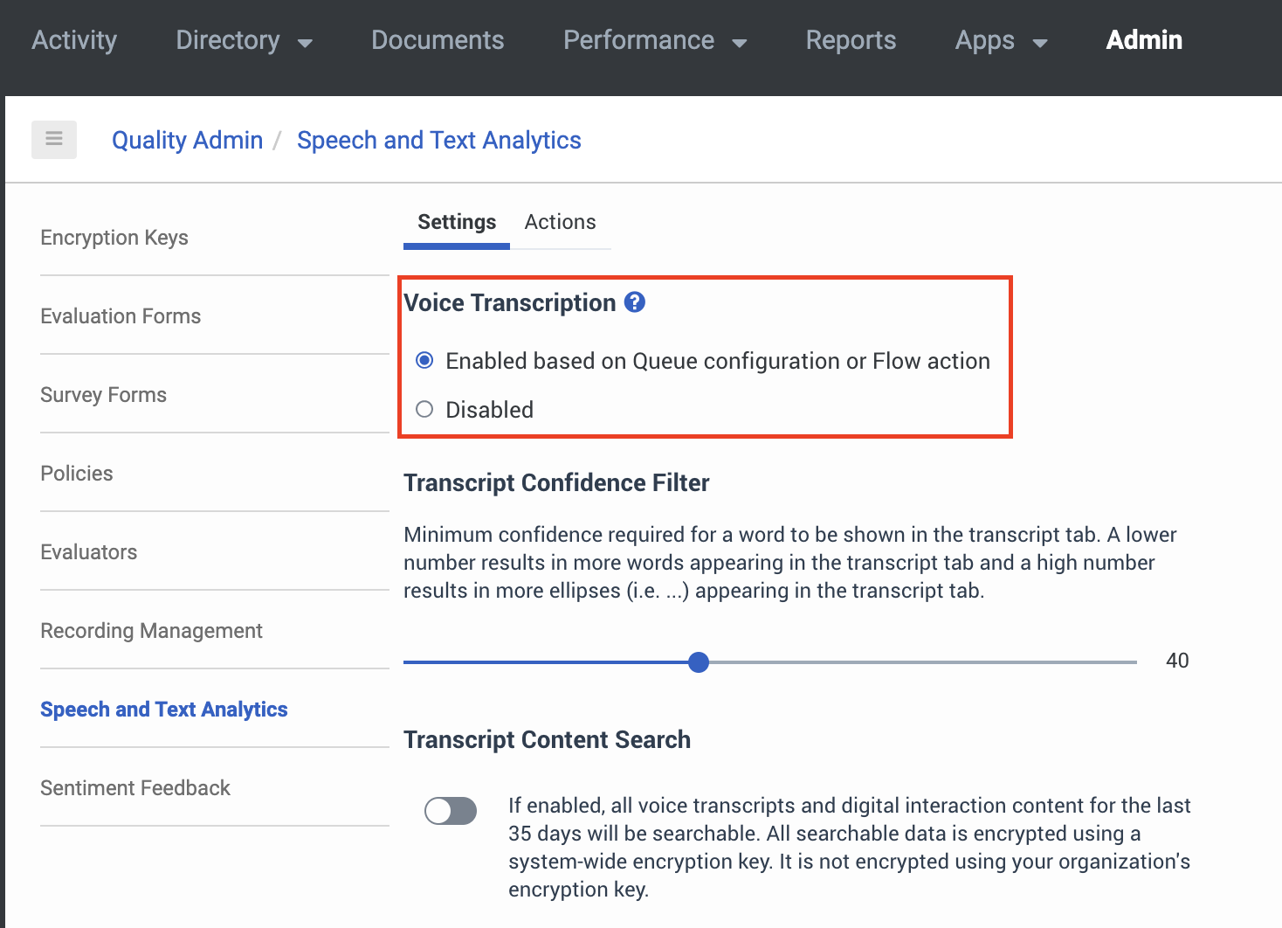Image resolution: width=1282 pixels, height=928 pixels.
Task: Open the Sentiment Feedback settings
Action: tap(135, 787)
